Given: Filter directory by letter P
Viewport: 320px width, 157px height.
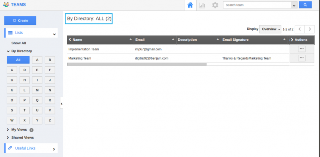Looking at the screenshot, I should coord(24,100).
